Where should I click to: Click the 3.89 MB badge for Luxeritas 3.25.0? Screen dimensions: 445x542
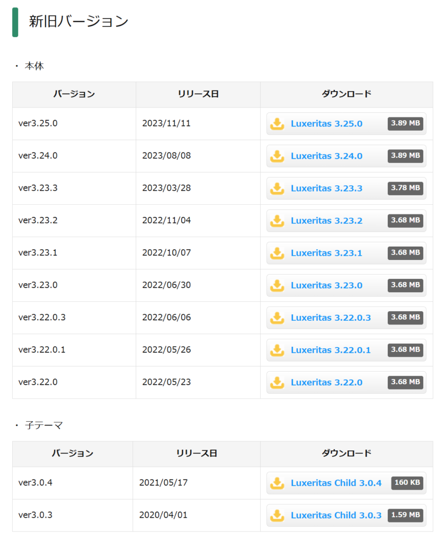pos(405,123)
